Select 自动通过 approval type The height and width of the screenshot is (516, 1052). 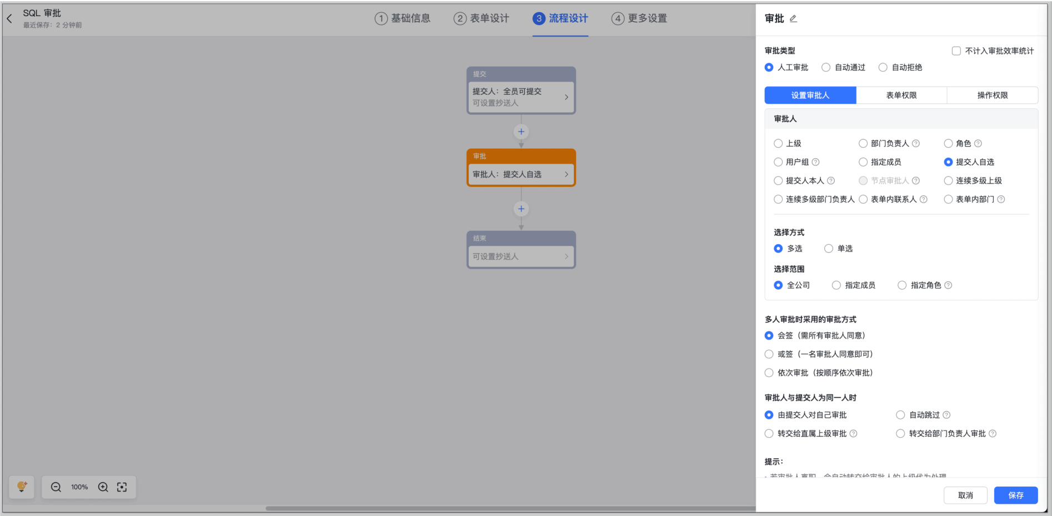point(826,68)
